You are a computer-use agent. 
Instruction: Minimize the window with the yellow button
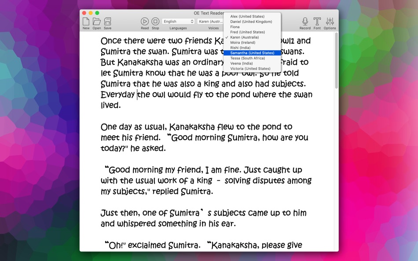coord(91,13)
